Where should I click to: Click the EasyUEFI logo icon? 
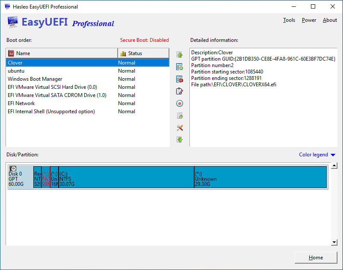(12, 22)
